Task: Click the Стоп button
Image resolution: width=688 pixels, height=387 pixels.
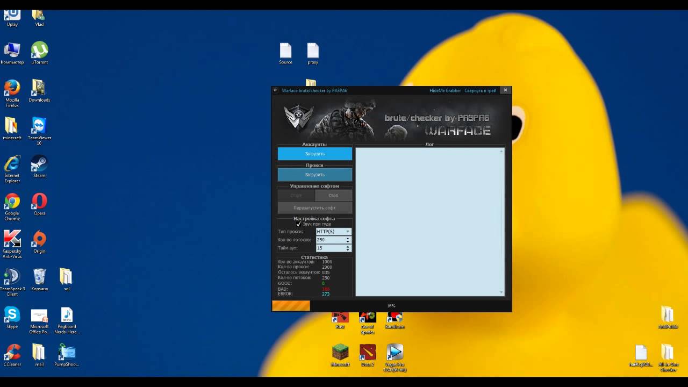Action: (333, 196)
